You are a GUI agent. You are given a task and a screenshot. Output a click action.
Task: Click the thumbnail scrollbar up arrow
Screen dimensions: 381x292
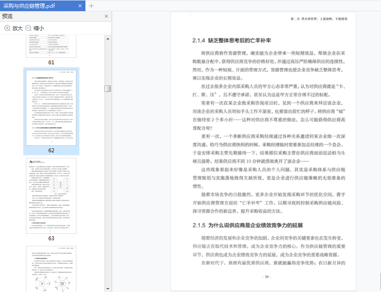click(107, 38)
